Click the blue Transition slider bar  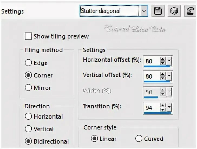coord(157,113)
